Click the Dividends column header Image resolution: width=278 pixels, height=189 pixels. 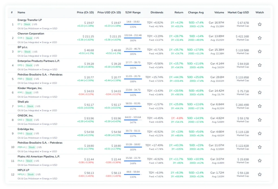coord(157,12)
